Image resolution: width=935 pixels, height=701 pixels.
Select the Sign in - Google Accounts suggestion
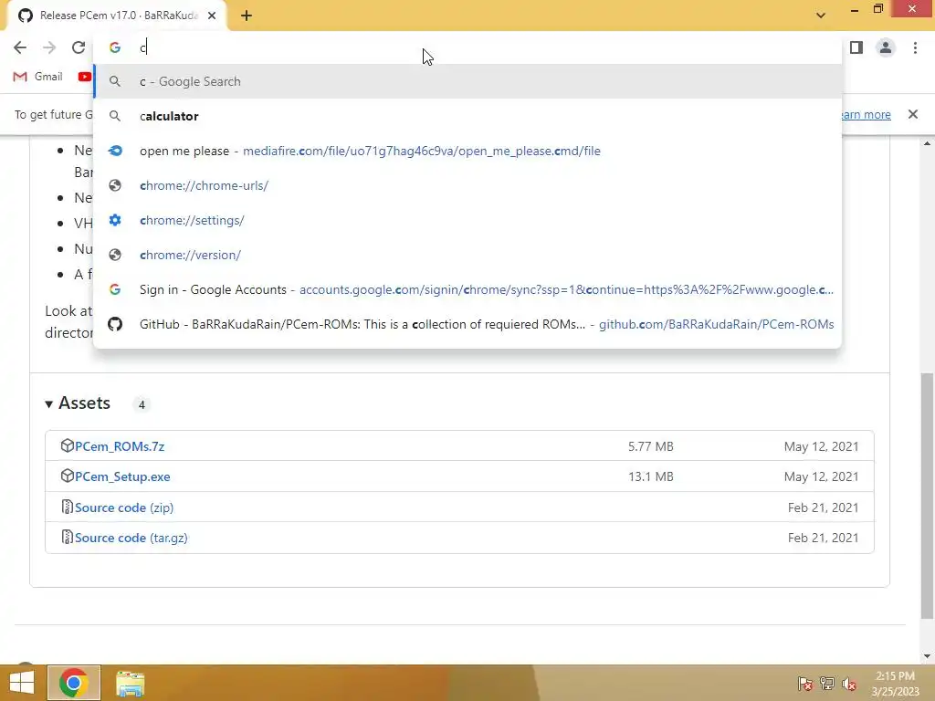(x=467, y=289)
